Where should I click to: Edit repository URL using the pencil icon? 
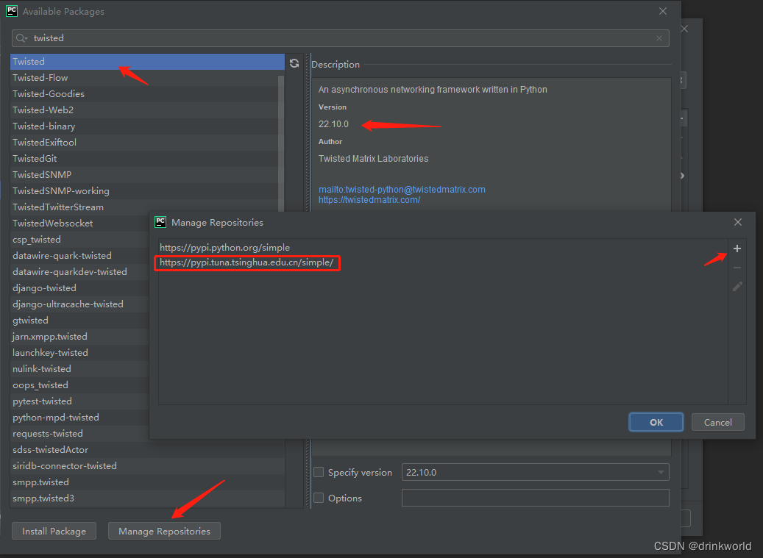pos(737,286)
